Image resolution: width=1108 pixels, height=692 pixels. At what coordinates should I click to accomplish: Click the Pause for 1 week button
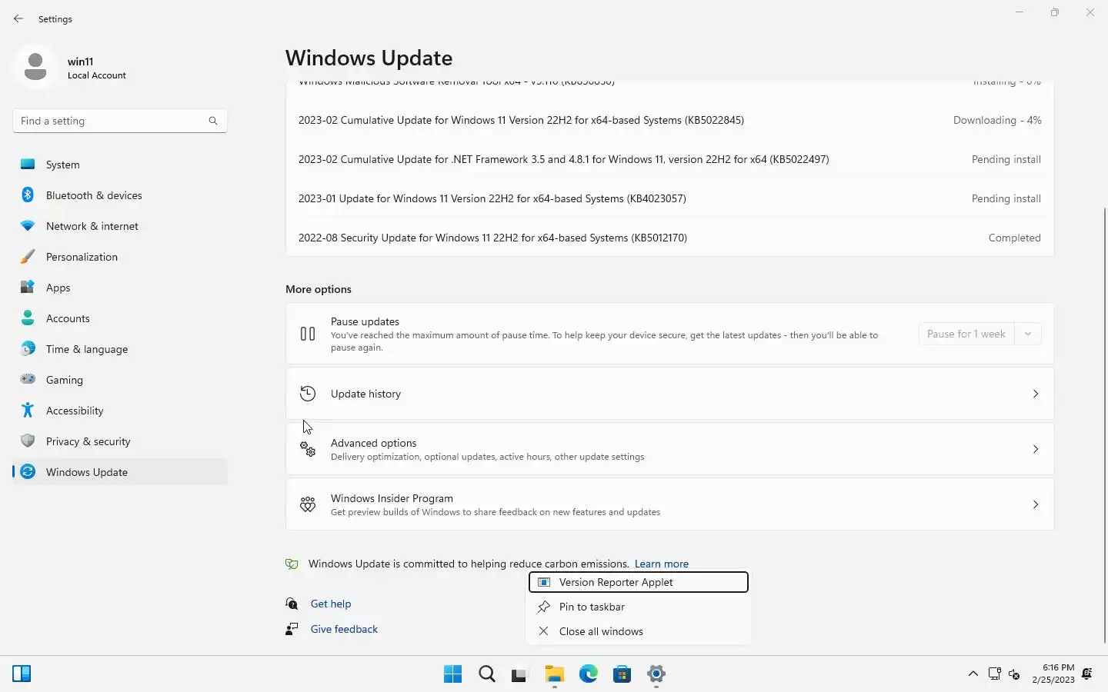[x=966, y=334]
